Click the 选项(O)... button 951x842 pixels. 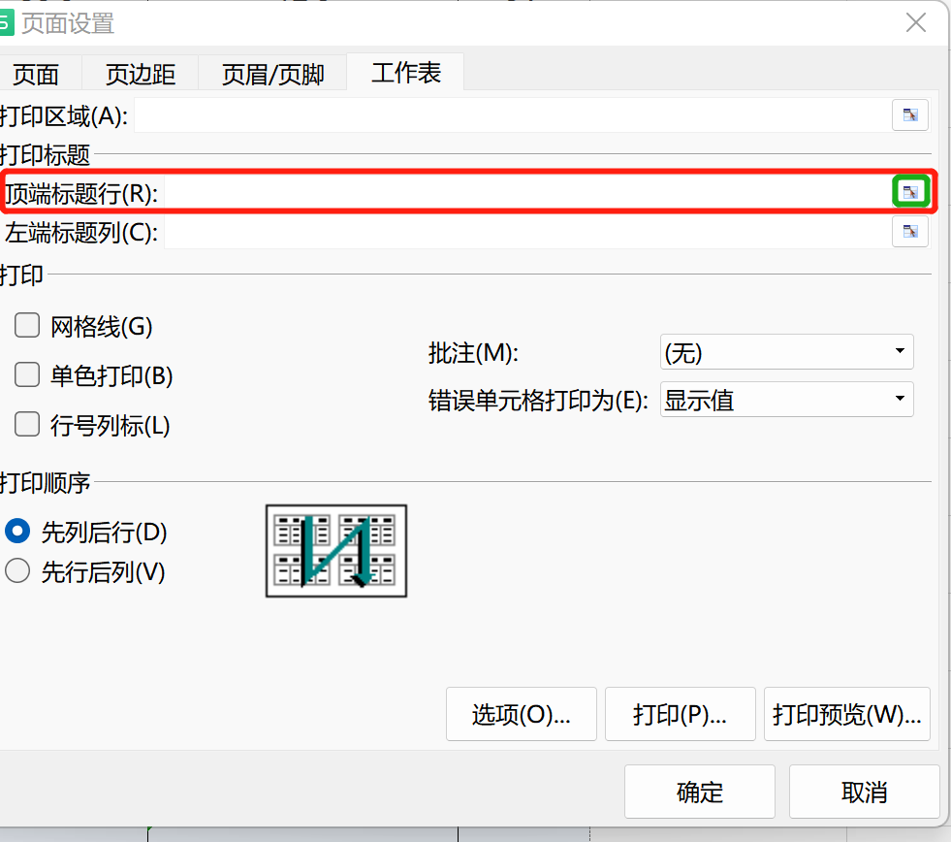[x=521, y=714]
